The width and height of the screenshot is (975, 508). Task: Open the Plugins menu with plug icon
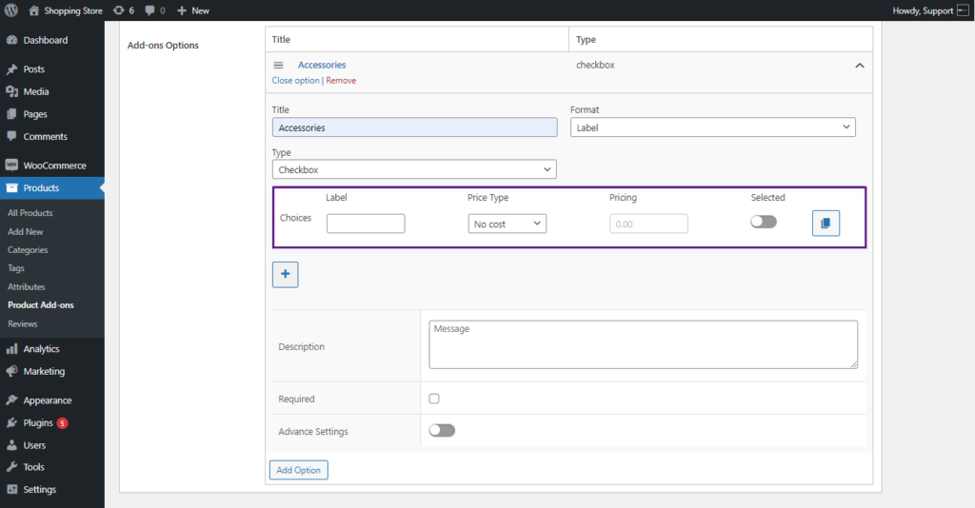click(x=11, y=423)
